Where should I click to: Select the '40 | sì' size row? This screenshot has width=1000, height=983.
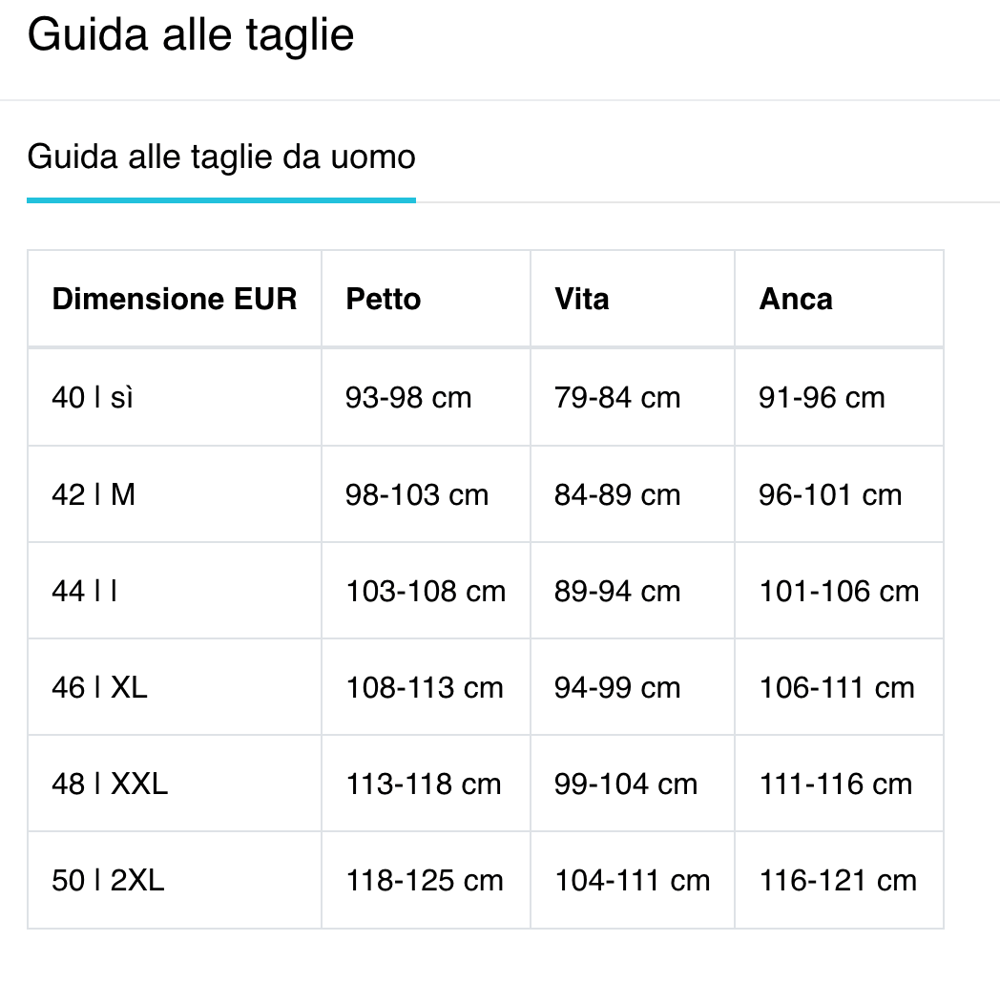[x=93, y=397]
